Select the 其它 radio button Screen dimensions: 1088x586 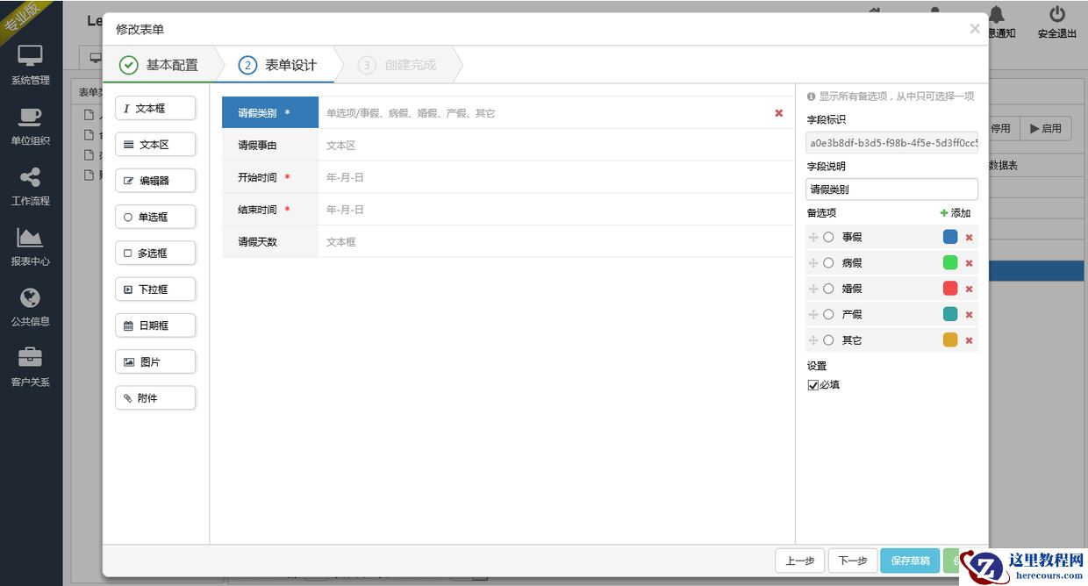[828, 340]
